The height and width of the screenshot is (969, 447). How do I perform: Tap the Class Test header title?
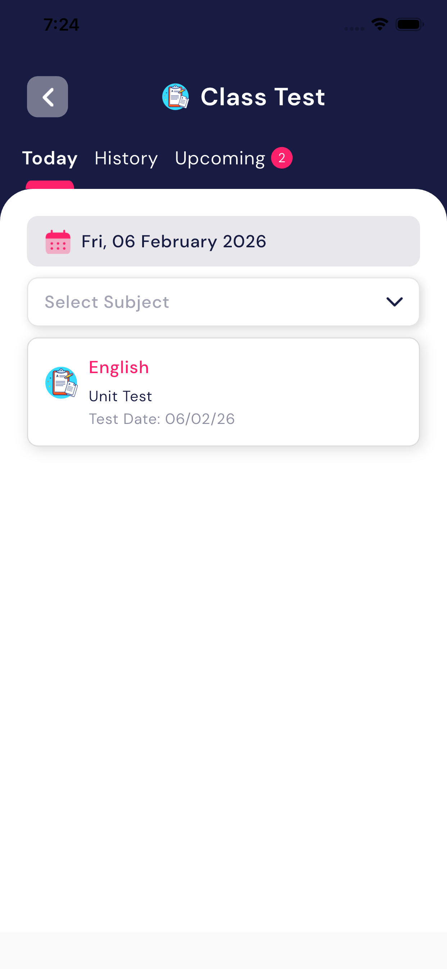pos(263,97)
